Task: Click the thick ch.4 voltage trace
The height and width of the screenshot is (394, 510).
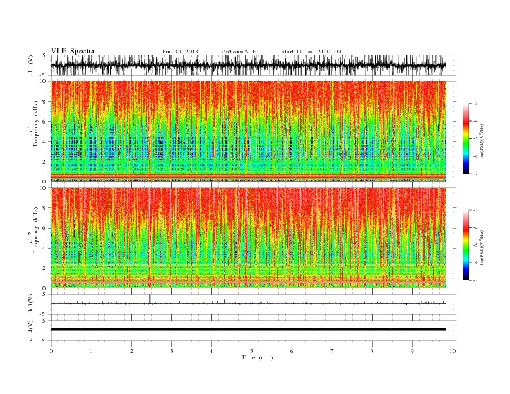Action: tap(248, 330)
